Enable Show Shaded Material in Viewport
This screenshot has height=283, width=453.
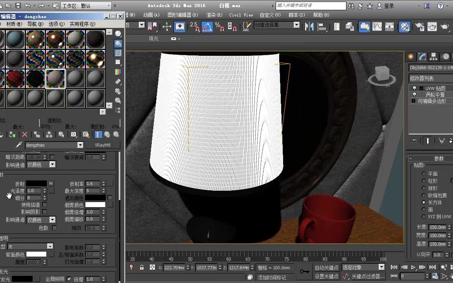click(x=86, y=134)
